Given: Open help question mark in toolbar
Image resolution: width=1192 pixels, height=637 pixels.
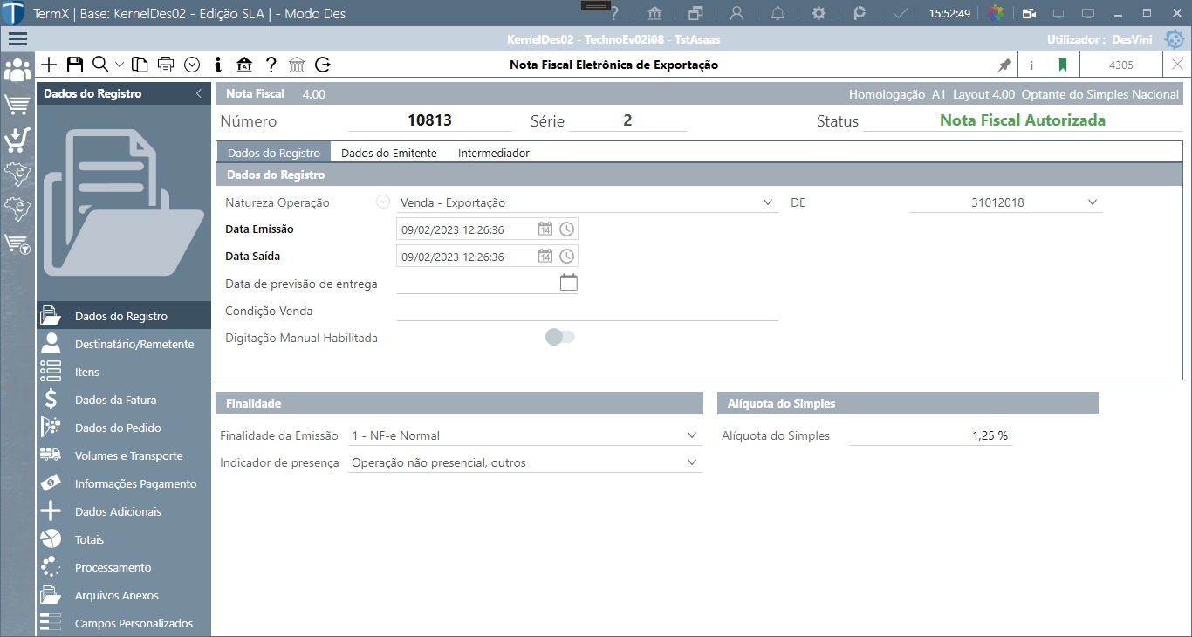Looking at the screenshot, I should [x=271, y=65].
